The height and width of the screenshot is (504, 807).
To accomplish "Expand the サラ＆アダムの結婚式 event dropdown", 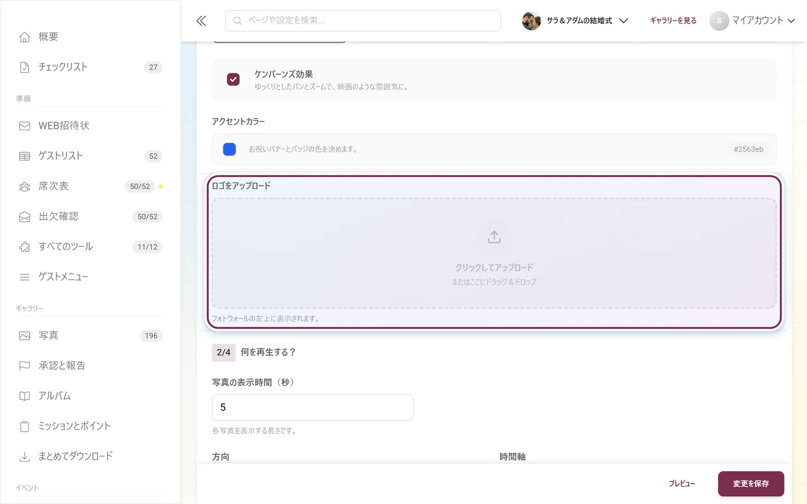I will pyautogui.click(x=575, y=21).
